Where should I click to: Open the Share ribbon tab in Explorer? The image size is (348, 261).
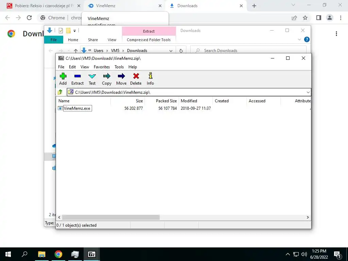tap(93, 40)
